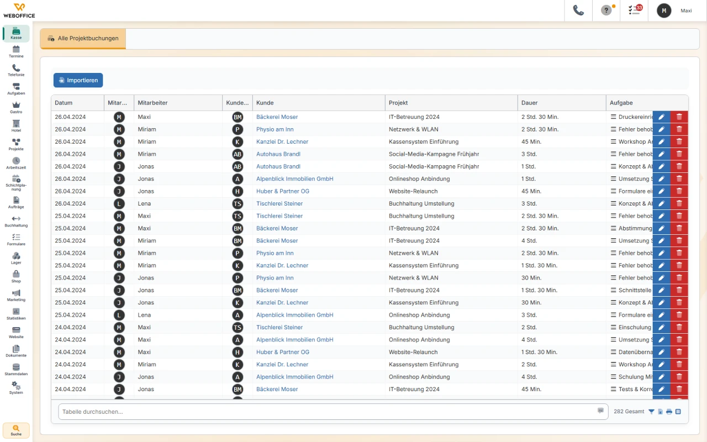
Task: Open the Maxi user profile menu
Action: tap(677, 10)
